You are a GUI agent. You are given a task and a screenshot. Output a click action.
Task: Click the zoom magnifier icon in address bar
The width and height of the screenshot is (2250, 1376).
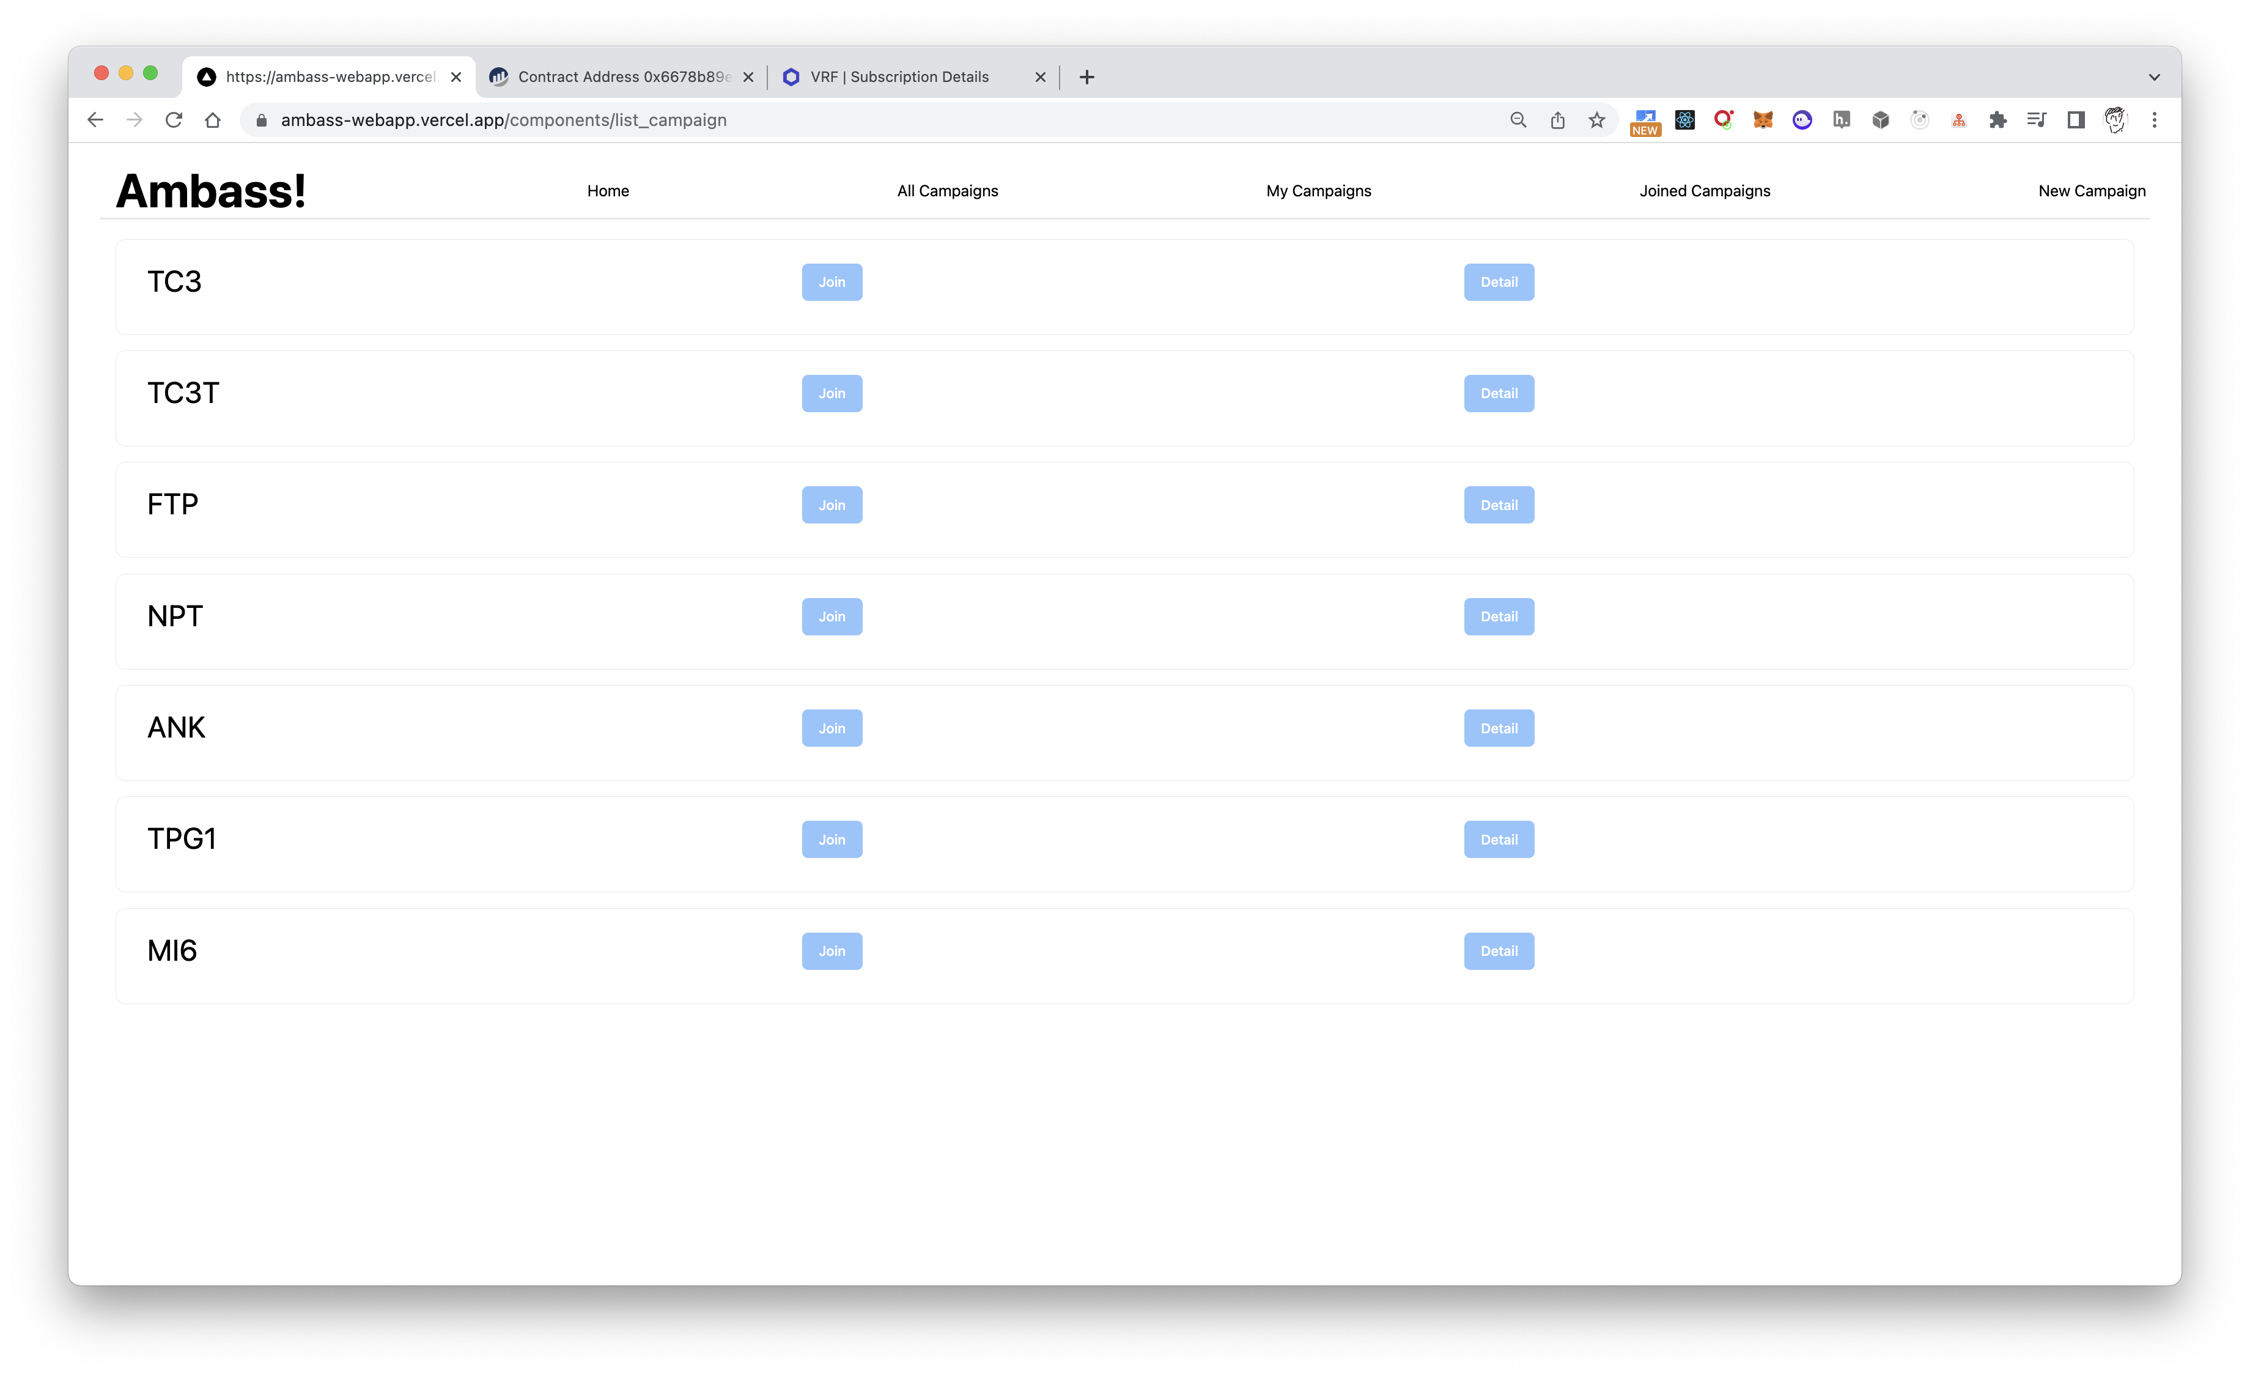tap(1519, 120)
